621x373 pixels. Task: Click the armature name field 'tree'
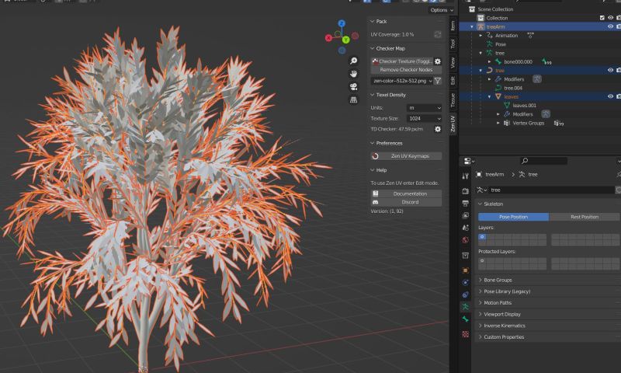(x=551, y=190)
